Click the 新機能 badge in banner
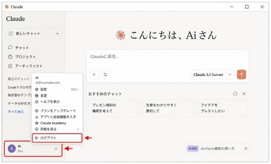Image resolution: width=271 pixels, height=164 pixels. pyautogui.click(x=193, y=148)
